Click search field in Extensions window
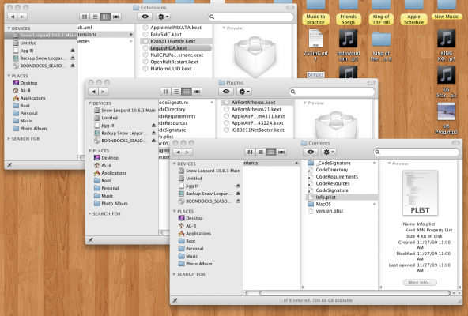Screen dimensions: 468x316 pyautogui.click(x=251, y=17)
